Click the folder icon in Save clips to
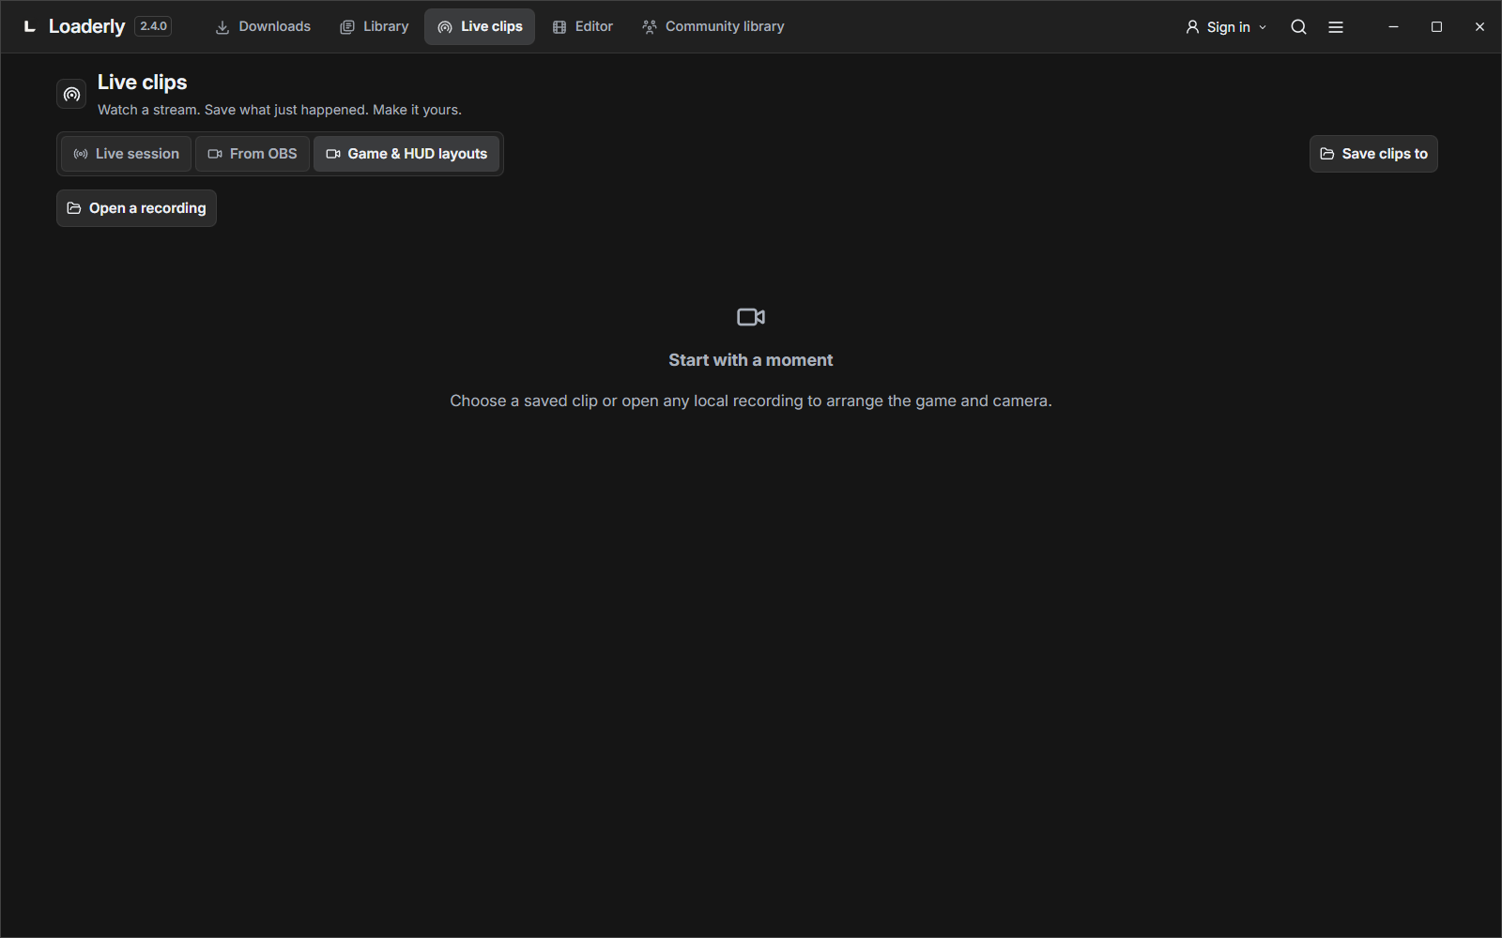 1327,154
